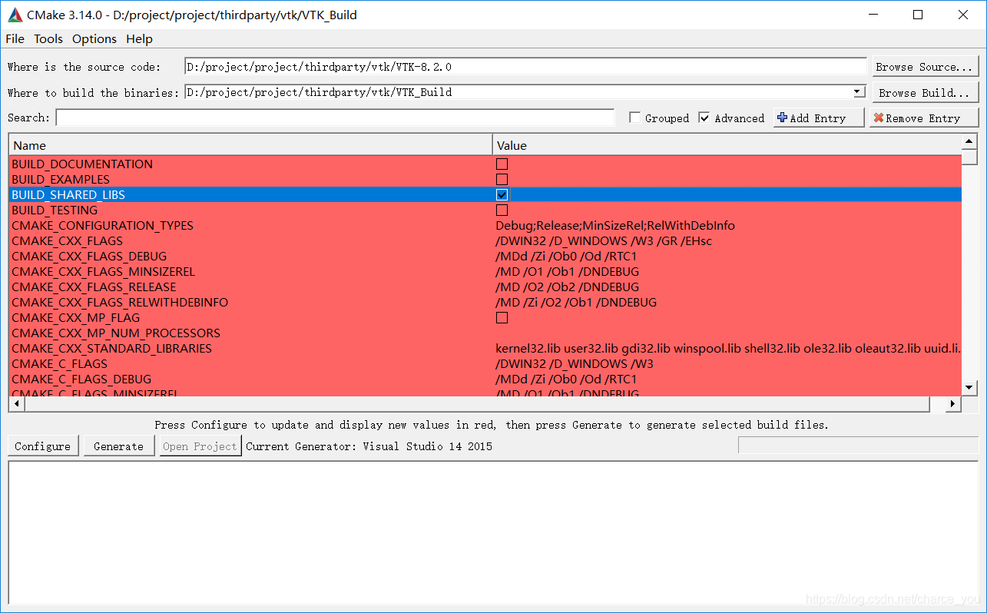Click the vertical scrollbar down arrow
This screenshot has height=613, width=987.
coord(969,388)
